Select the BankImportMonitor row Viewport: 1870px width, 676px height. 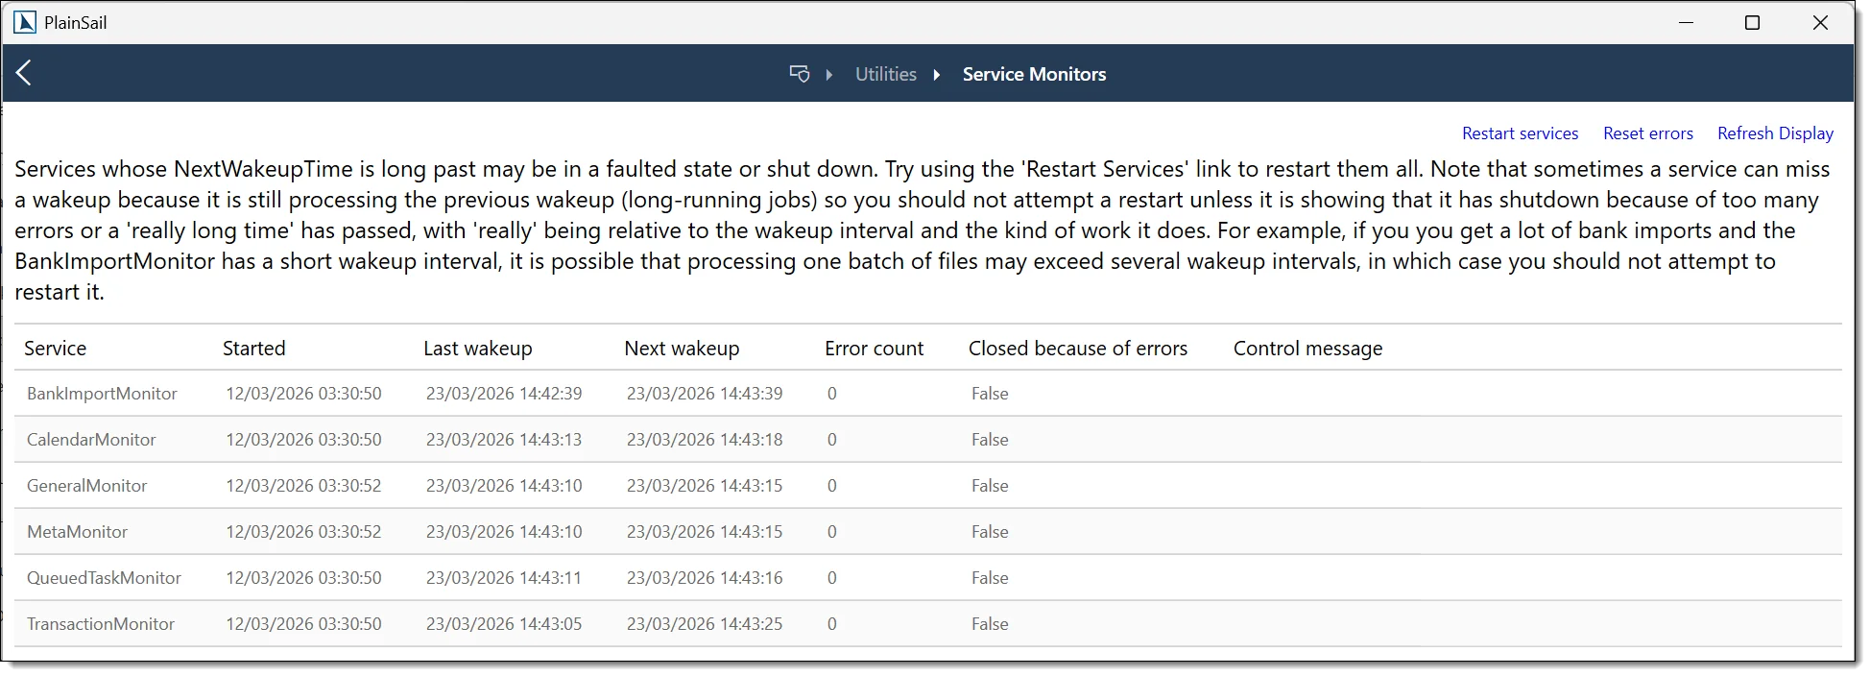(928, 394)
